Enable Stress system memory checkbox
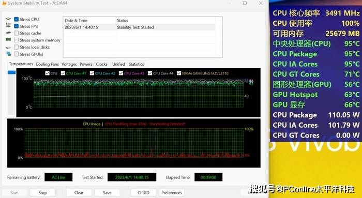The width and height of the screenshot is (362, 198). click(x=16, y=40)
